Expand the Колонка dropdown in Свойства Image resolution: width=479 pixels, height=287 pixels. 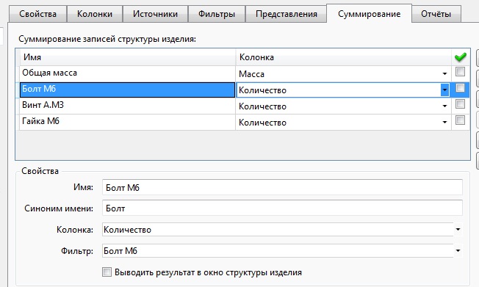coord(458,230)
